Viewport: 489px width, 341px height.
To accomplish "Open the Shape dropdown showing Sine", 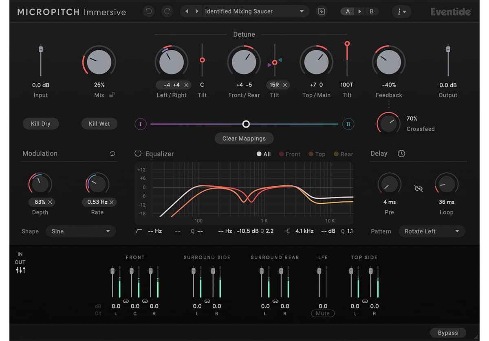I will pos(80,231).
